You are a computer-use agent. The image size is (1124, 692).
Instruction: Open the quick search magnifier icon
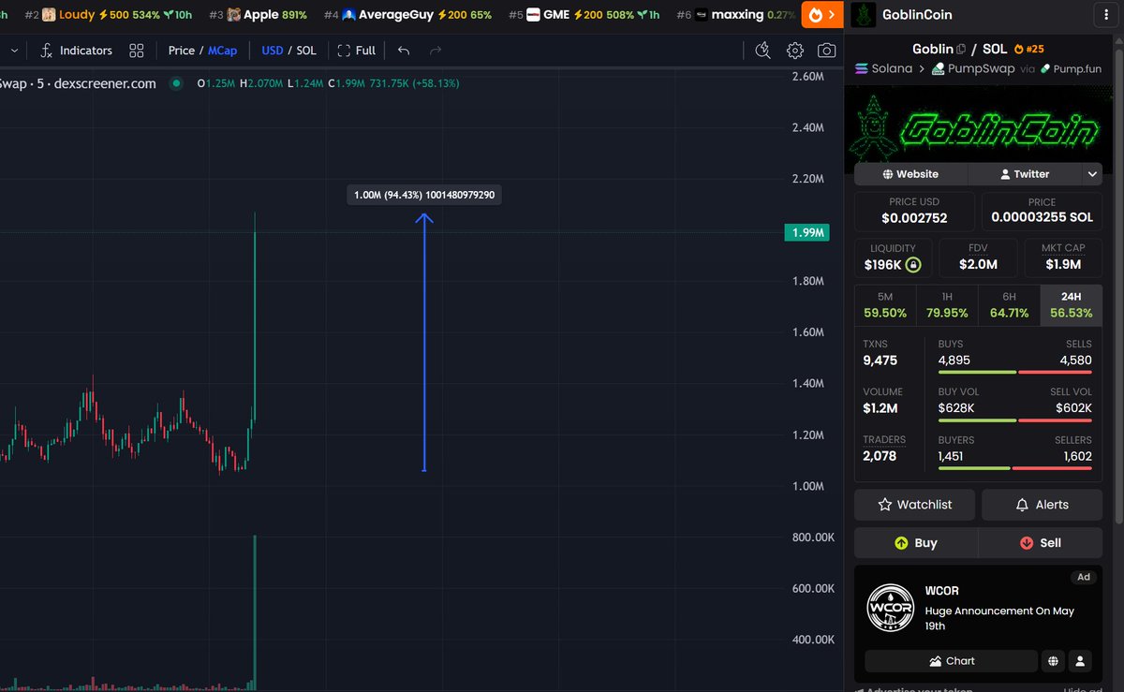coord(762,51)
